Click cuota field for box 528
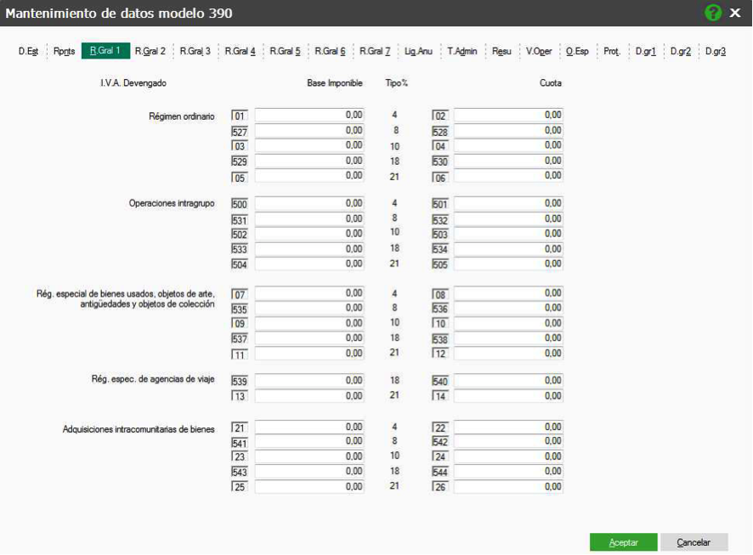Image resolution: width=753 pixels, height=555 pixels. 508,130
